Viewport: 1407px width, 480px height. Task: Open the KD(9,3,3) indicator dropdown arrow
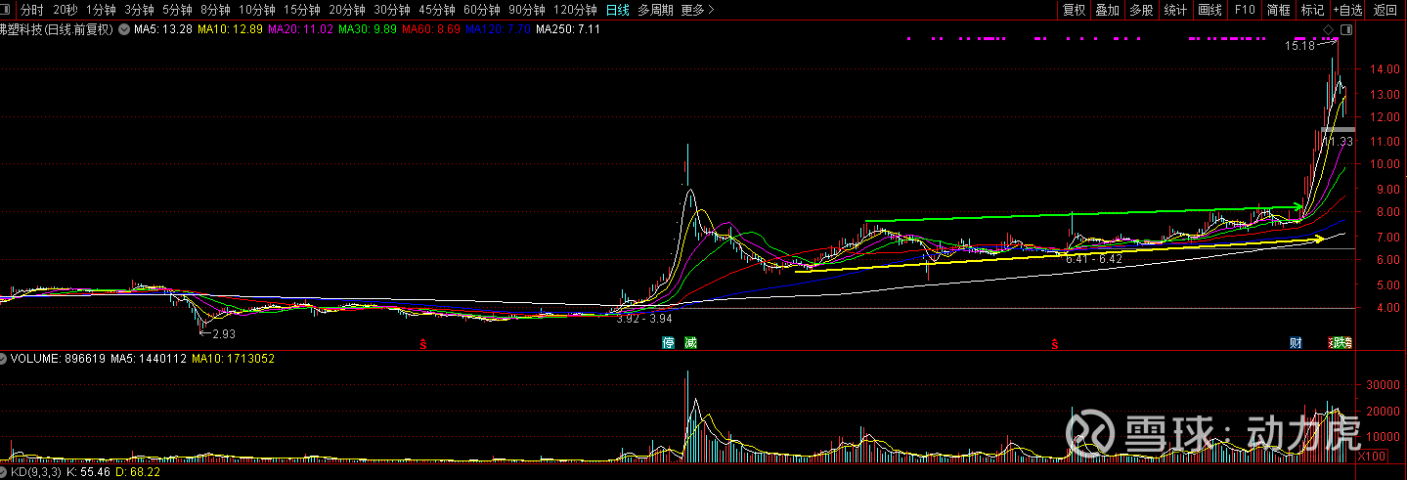(5, 472)
